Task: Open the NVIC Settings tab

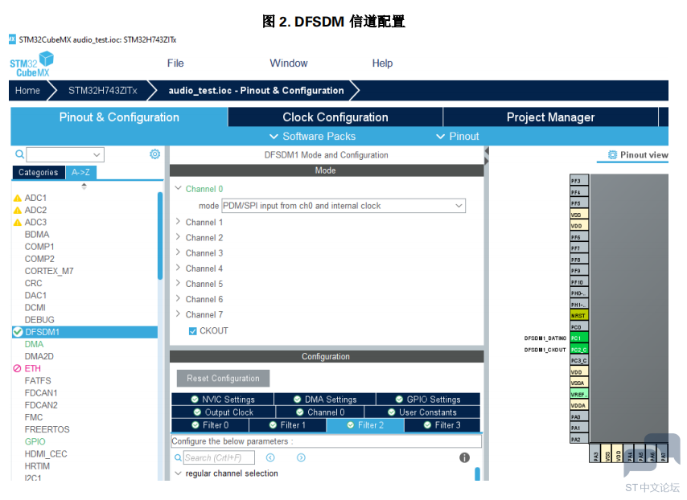Action: click(223, 400)
